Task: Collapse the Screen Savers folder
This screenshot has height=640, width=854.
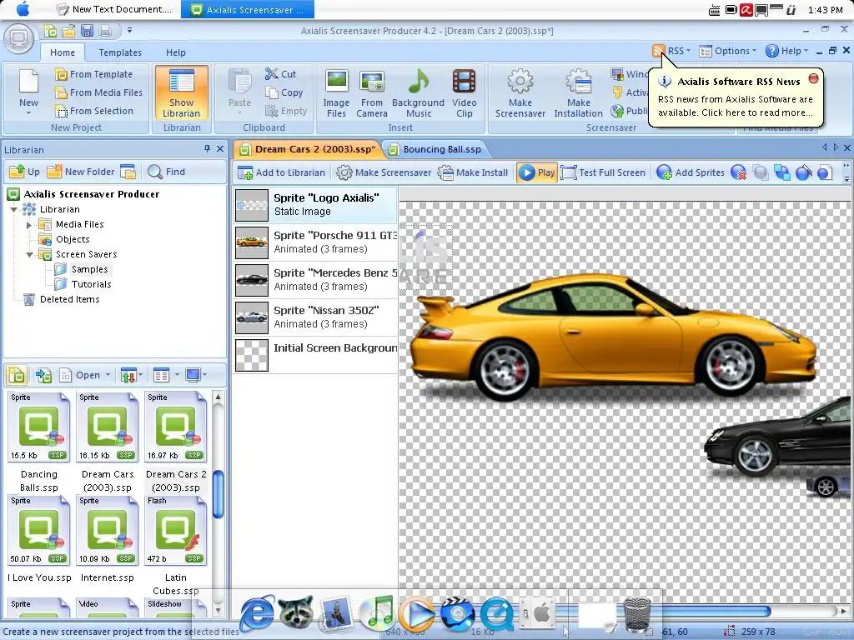Action: coord(29,255)
